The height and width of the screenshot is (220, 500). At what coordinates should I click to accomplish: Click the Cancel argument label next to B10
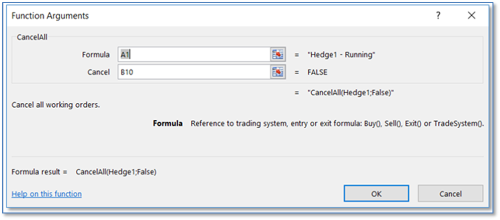click(x=98, y=72)
